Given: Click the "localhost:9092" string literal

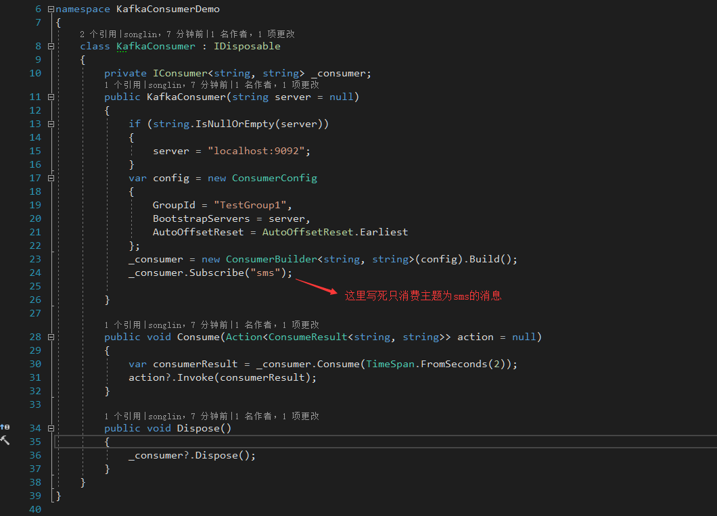Looking at the screenshot, I should click(256, 151).
